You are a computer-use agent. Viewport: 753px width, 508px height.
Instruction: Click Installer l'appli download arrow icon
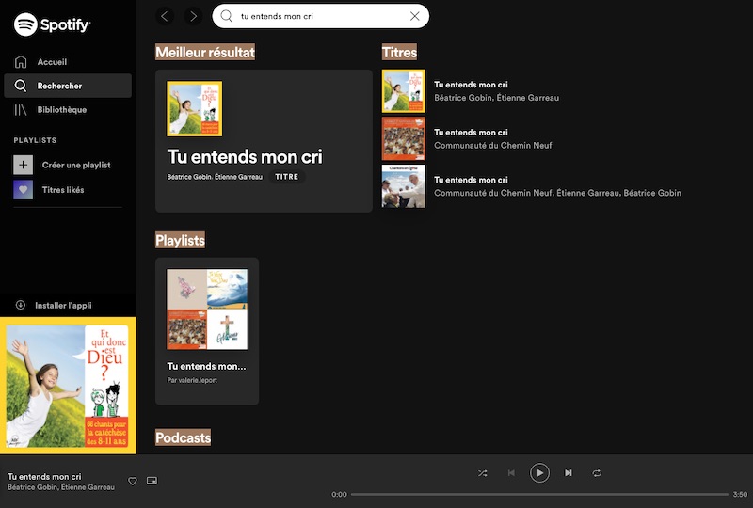(21, 305)
